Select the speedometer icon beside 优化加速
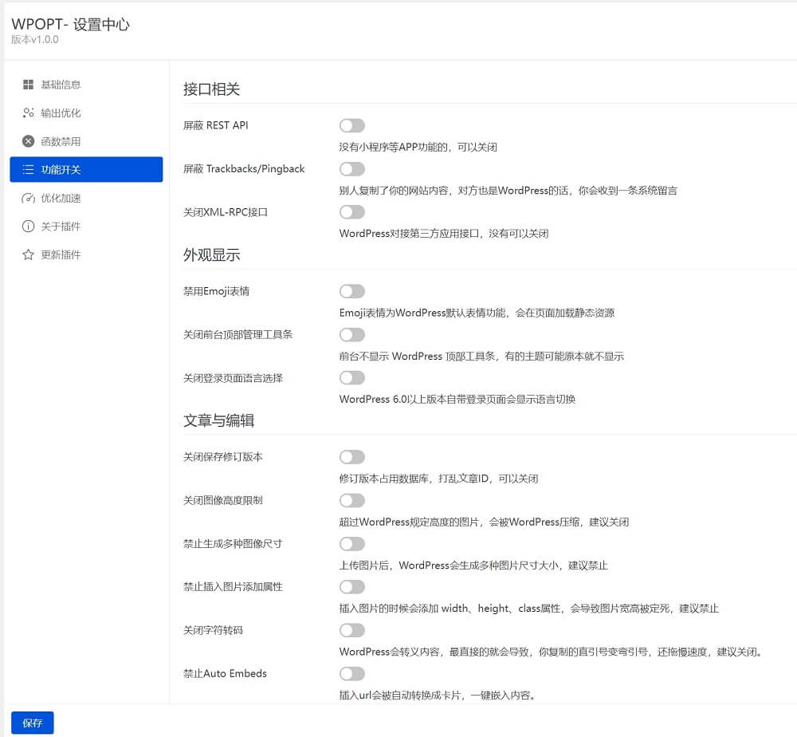This screenshot has height=737, width=797. tap(29, 198)
